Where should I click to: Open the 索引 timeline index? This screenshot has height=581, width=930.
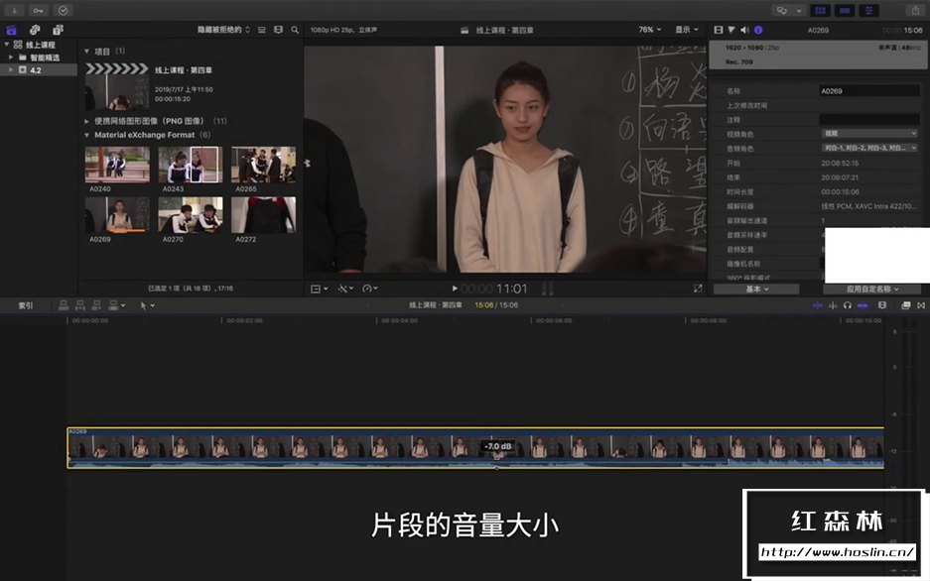pos(26,305)
